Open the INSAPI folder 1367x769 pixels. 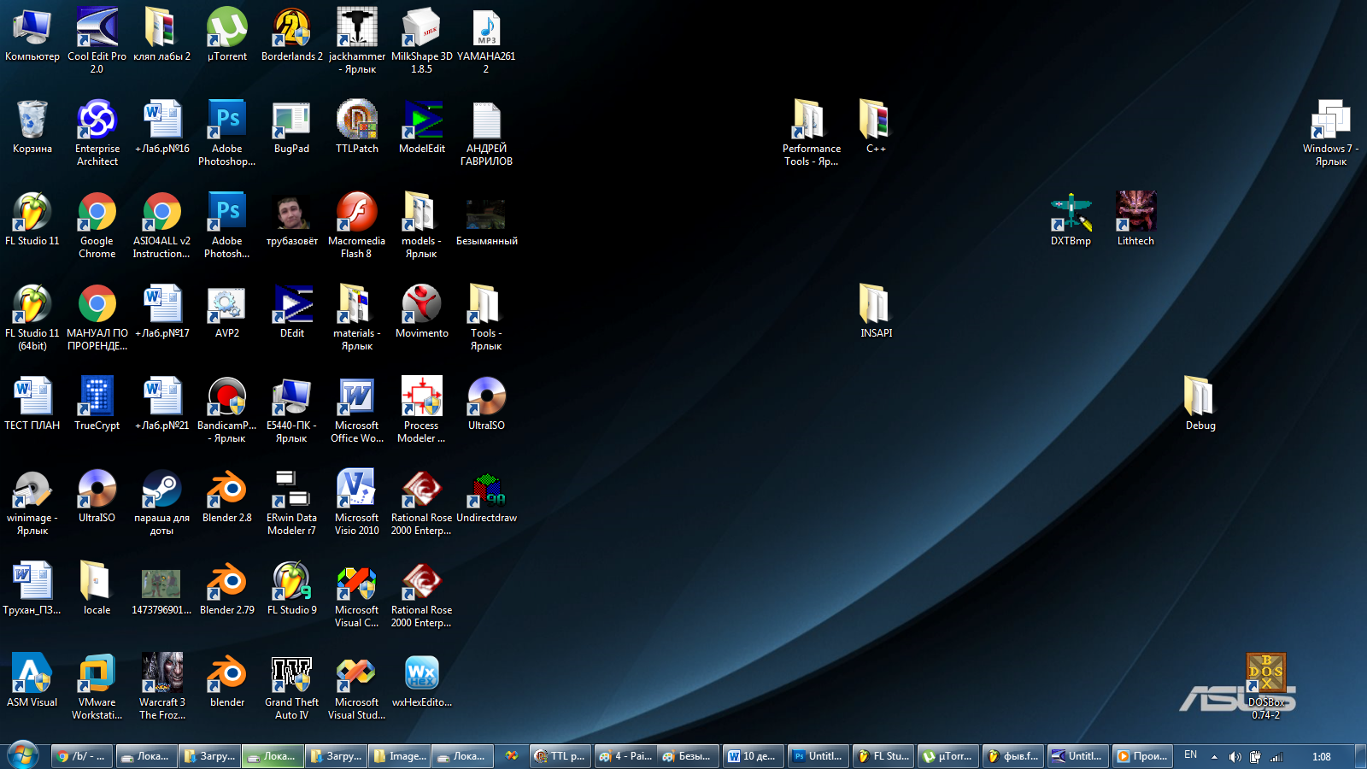coord(877,313)
